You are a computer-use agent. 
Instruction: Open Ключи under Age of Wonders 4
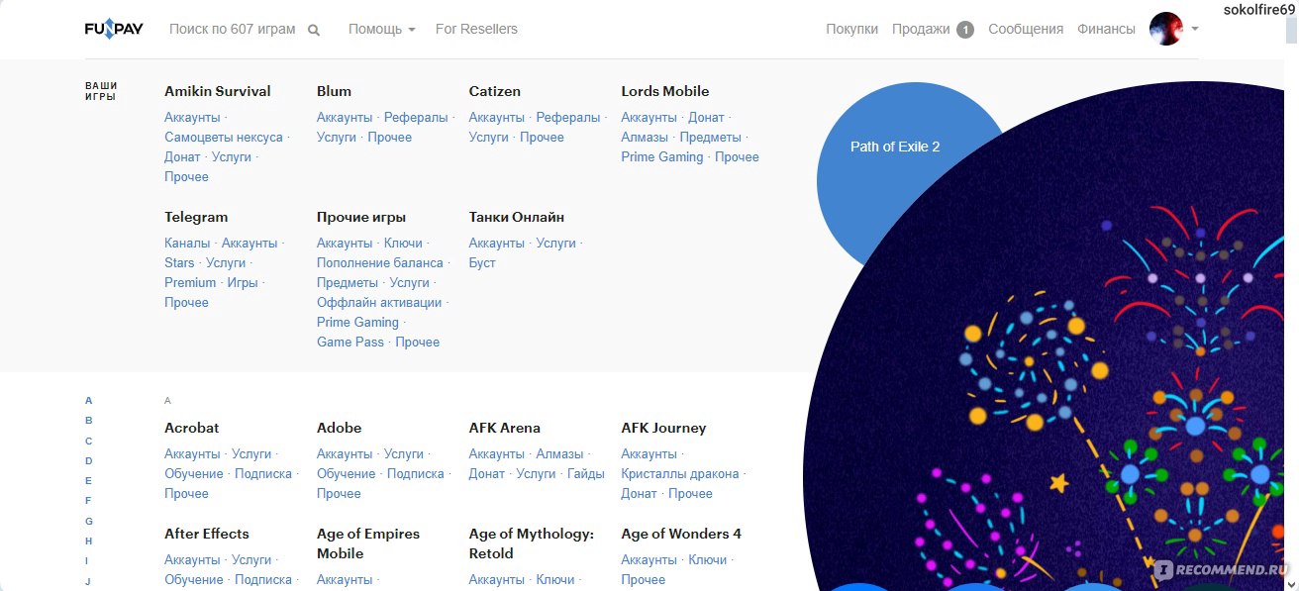pos(708,559)
